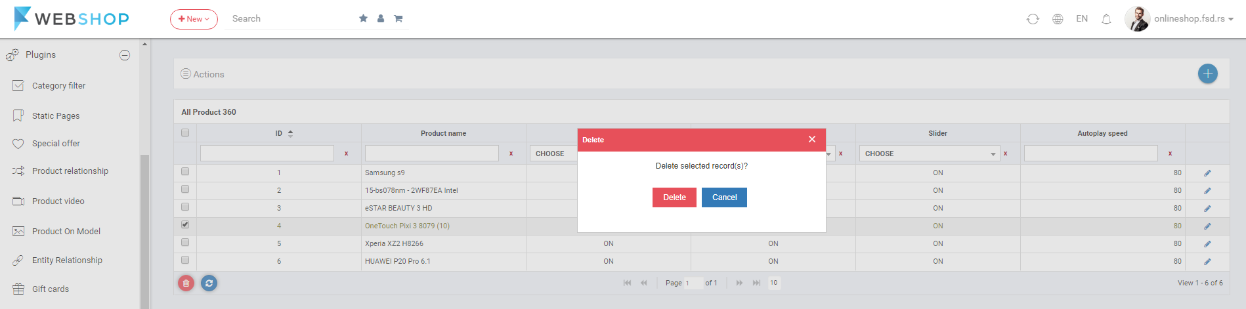This screenshot has height=309, width=1246.
Task: Click the Slider column header
Action: [937, 133]
